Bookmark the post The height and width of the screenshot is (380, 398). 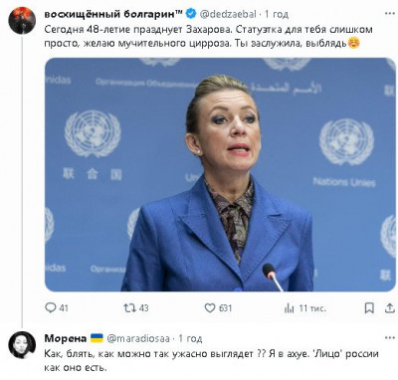coord(369,308)
